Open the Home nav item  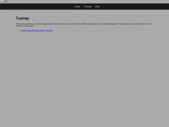(x=77, y=7)
